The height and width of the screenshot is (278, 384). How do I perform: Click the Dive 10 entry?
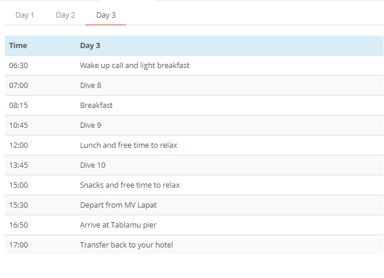tap(93, 165)
